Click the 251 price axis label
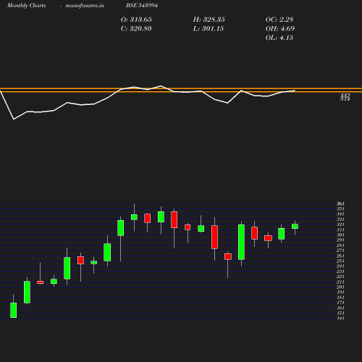Screen dimensions: 362x362 [x=340, y=261]
